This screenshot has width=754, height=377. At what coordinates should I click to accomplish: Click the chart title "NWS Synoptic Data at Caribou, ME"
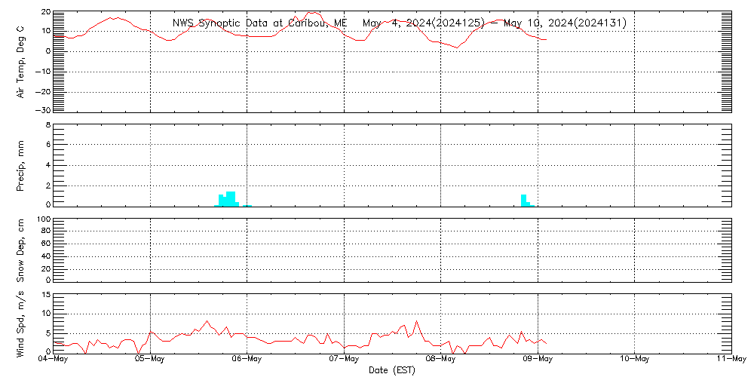point(260,23)
